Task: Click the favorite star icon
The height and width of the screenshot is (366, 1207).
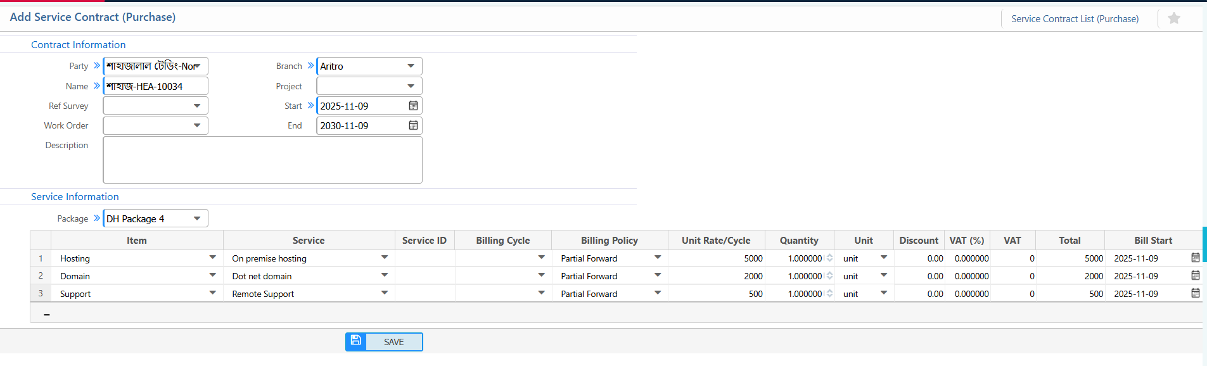Action: (1174, 18)
